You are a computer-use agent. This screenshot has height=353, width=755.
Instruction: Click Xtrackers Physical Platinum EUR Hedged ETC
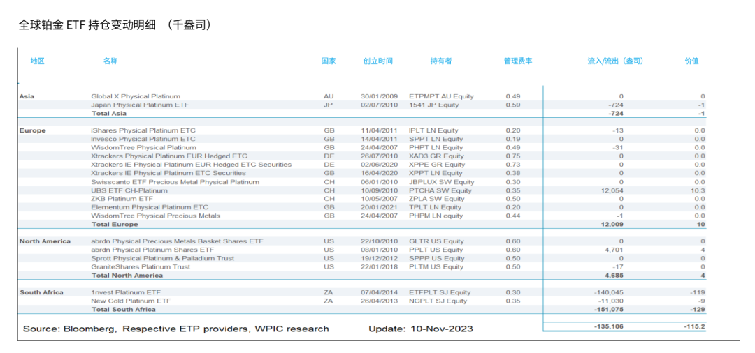point(169,156)
